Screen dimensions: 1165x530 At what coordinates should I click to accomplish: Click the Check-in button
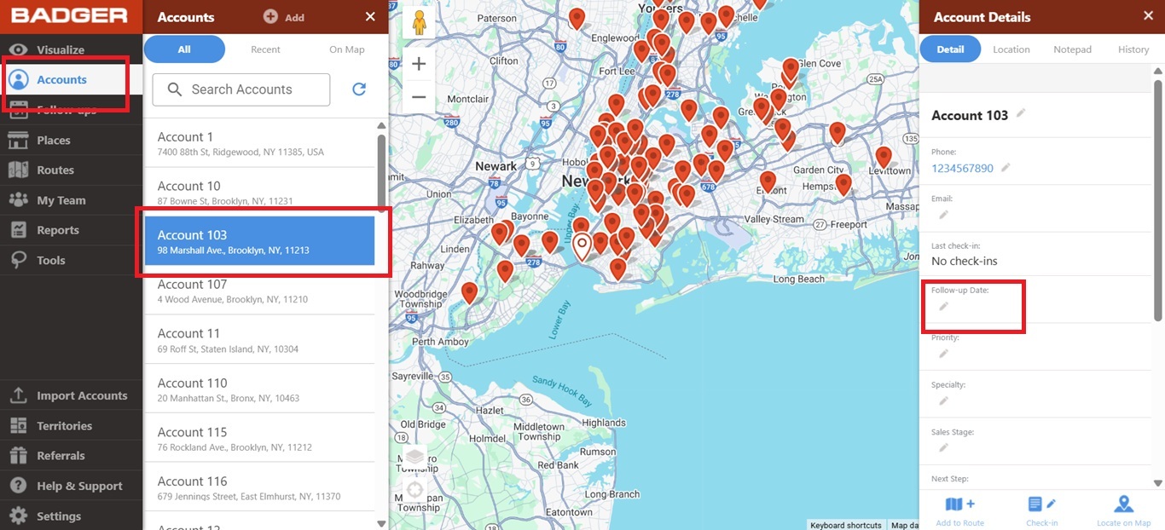point(1042,510)
